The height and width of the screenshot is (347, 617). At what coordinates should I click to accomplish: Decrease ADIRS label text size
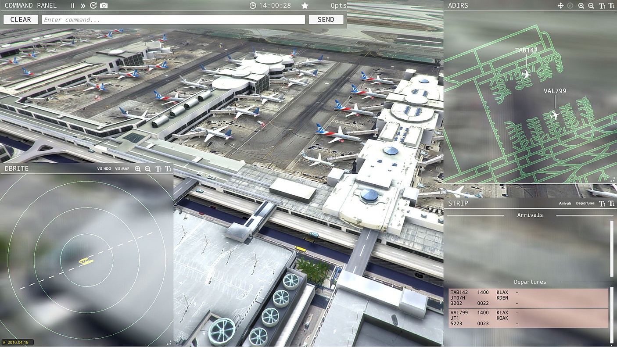(x=610, y=5)
